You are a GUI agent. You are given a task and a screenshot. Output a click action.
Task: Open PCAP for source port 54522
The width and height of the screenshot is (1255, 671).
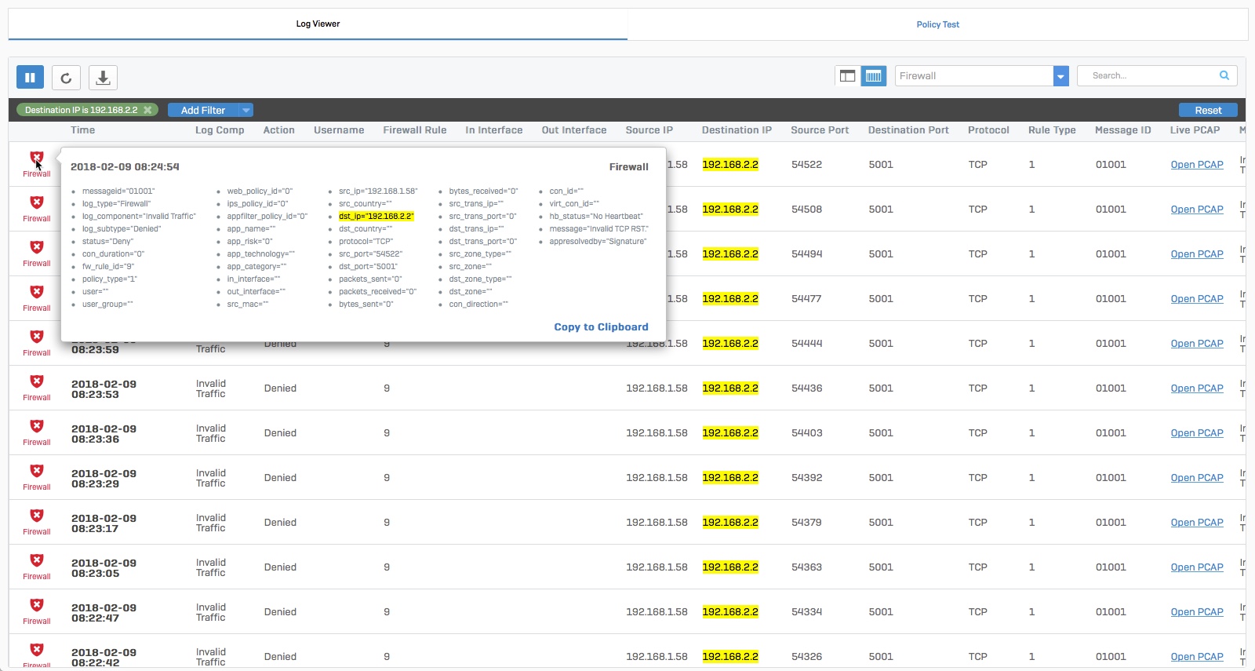click(x=1196, y=165)
